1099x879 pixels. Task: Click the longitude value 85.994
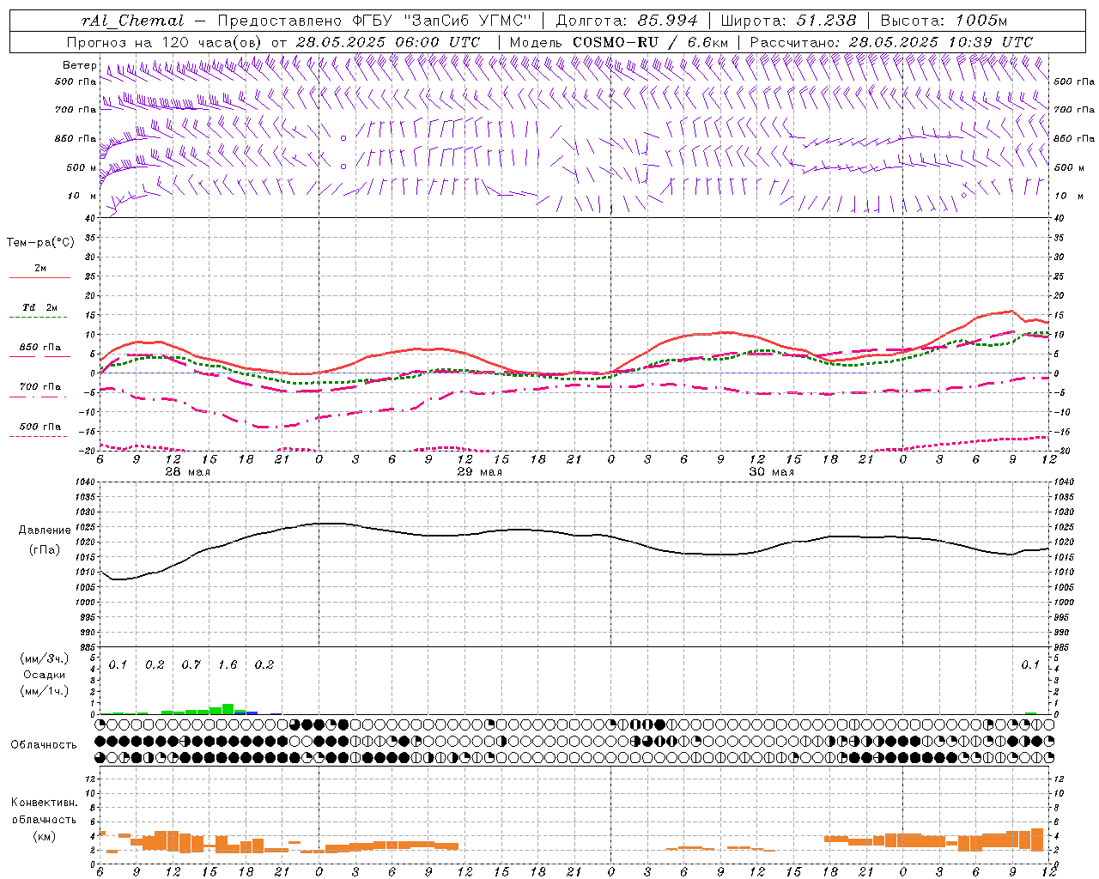668,21
